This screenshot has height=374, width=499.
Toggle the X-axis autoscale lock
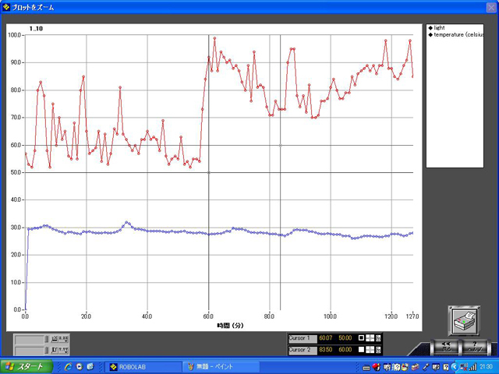coord(55,339)
